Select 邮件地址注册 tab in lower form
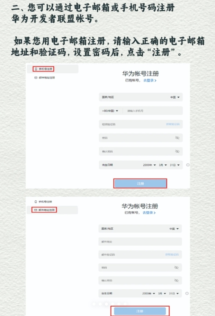The width and height of the screenshot is (215, 316). click(x=44, y=210)
